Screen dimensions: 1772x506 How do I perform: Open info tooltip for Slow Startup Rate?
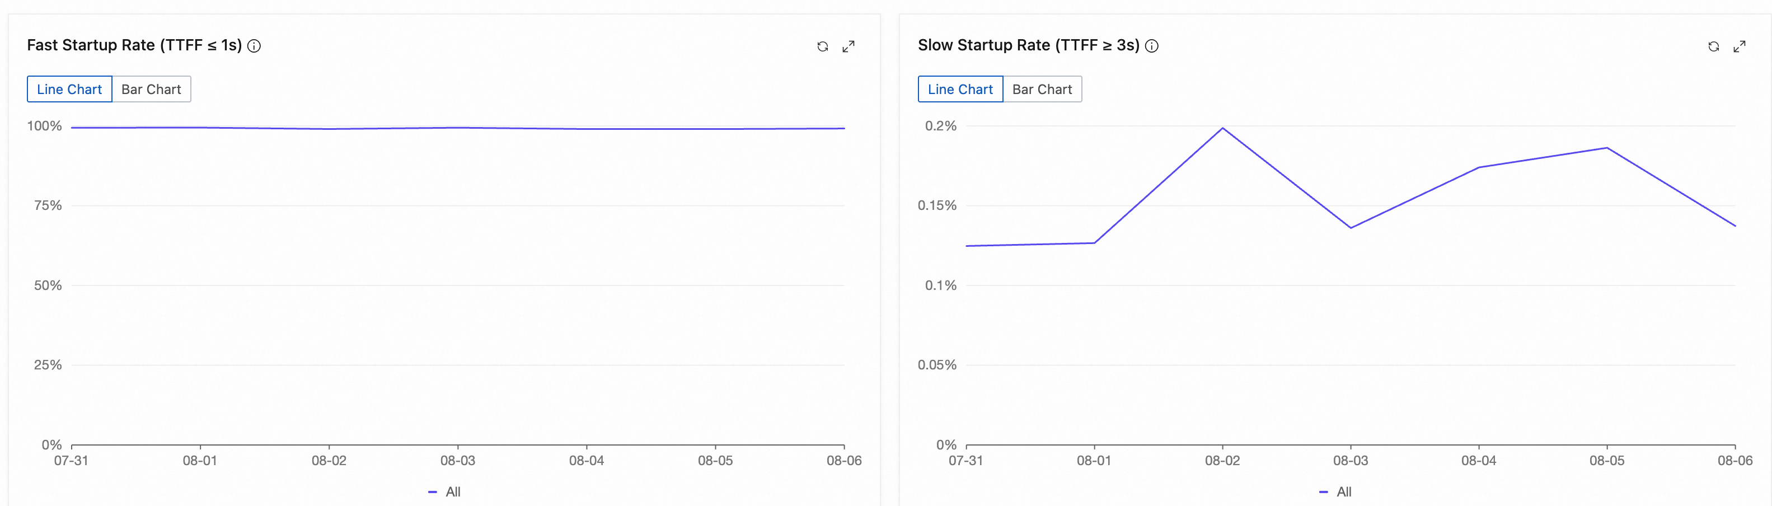coord(1151,46)
